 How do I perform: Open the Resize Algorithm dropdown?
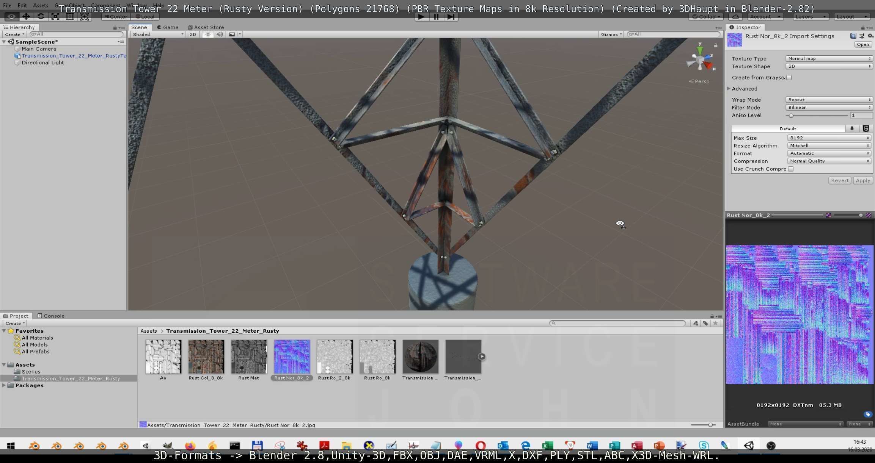point(829,145)
